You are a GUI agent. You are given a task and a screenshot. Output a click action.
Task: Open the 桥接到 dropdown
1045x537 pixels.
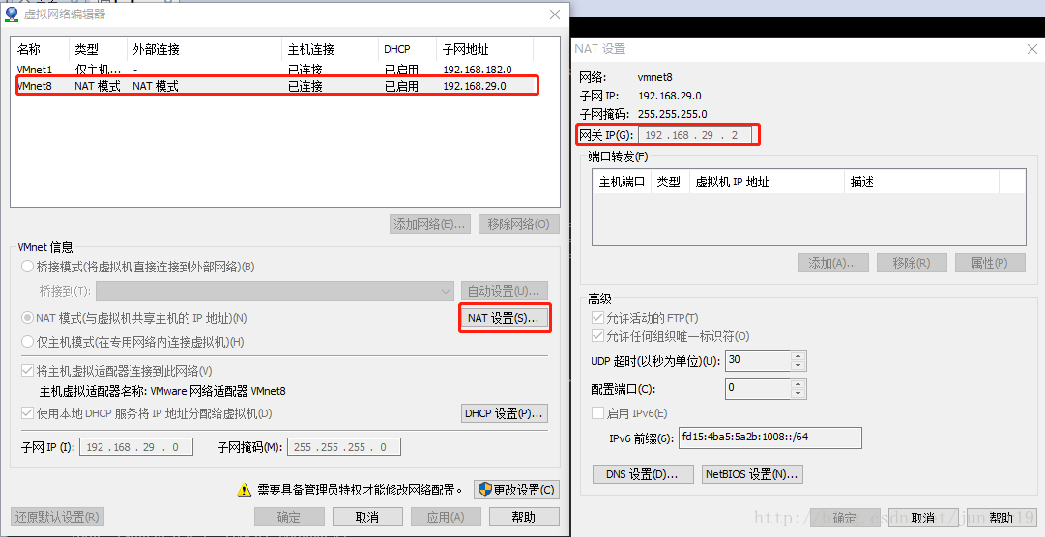pyautogui.click(x=276, y=291)
